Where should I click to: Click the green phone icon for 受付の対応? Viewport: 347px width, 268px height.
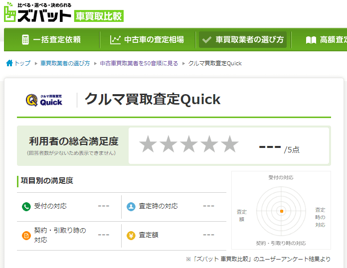click(x=26, y=207)
